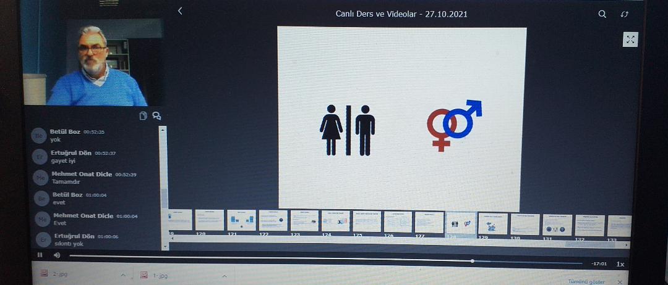Open slide thumbnail 129

point(493,224)
